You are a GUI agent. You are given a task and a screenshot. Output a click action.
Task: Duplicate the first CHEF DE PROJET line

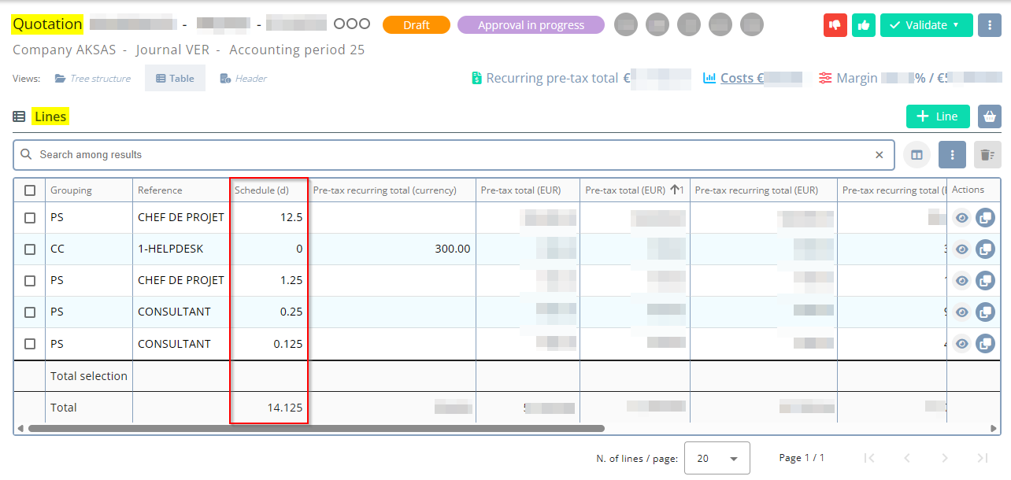pos(985,218)
